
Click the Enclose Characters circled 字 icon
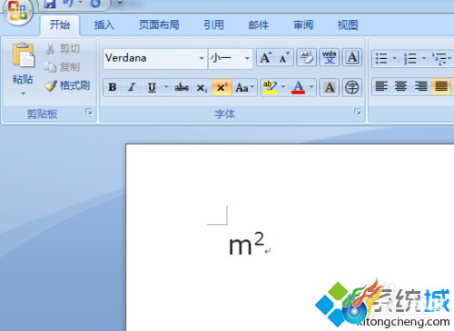coord(352,88)
